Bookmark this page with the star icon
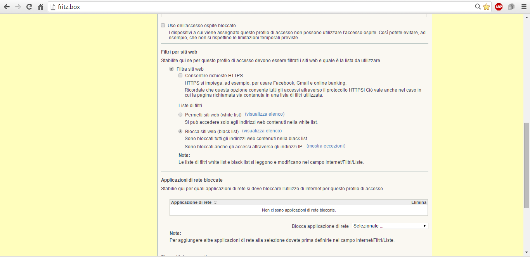 pos(486,7)
